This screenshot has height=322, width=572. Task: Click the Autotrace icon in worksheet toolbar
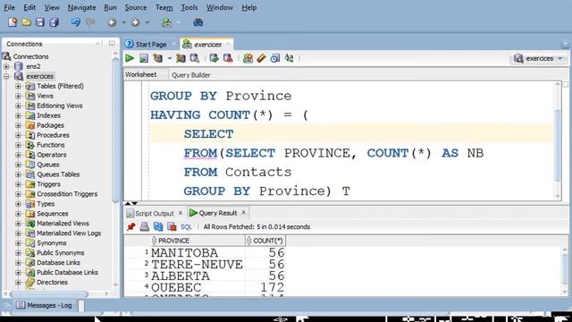tap(181, 58)
